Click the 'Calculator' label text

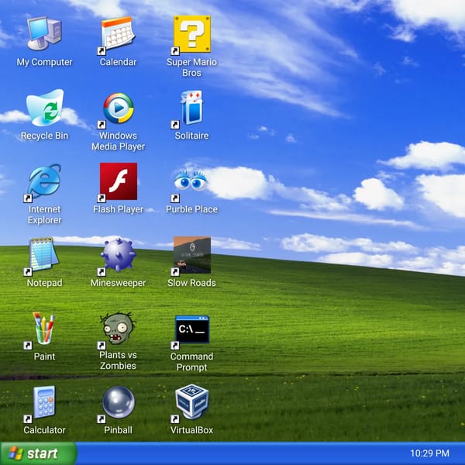44,429
